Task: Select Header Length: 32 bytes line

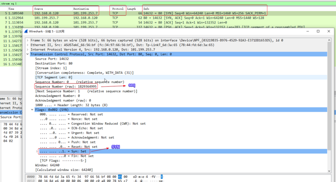Action: (71, 105)
